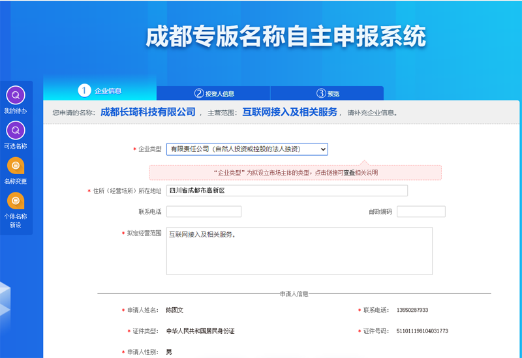The image size is (522, 358).
Task: Click the 拟定经营范围 text area
Action: click(x=299, y=251)
